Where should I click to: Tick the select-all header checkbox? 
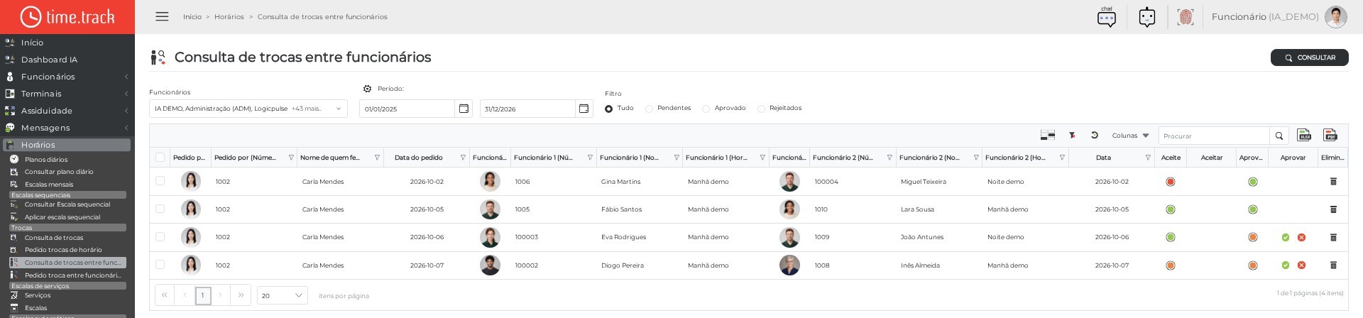pos(160,158)
